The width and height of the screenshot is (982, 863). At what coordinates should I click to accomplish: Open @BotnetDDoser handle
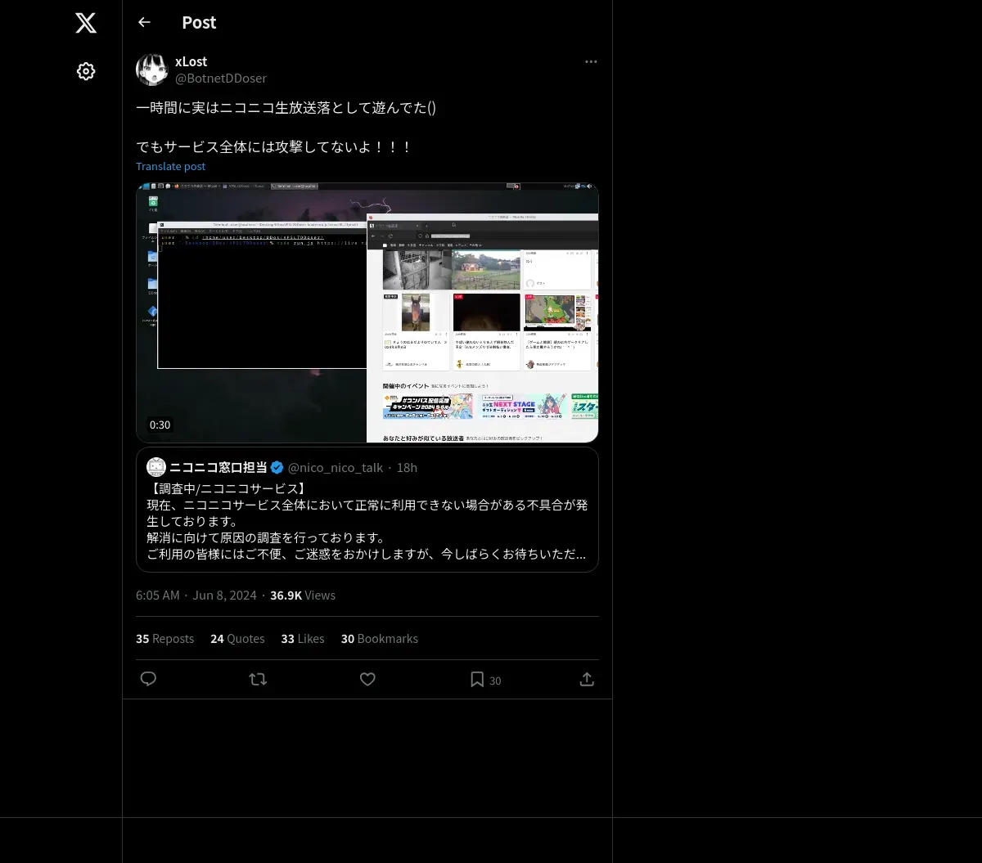[221, 78]
